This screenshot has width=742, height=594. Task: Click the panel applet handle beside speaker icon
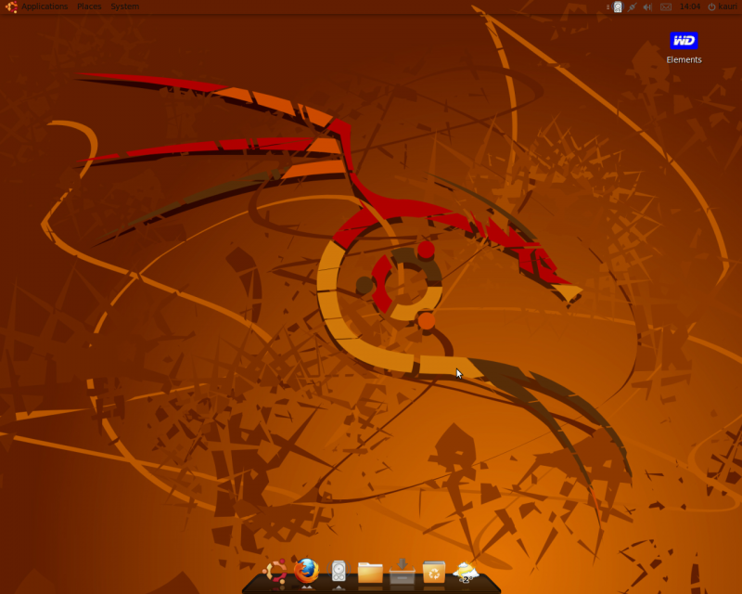pos(608,6)
